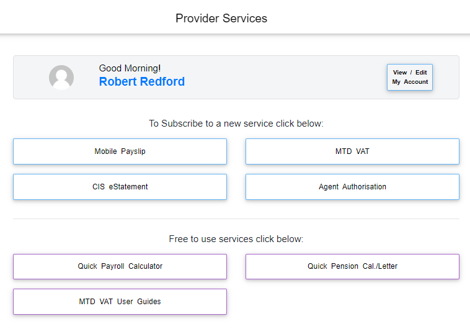Click the grey user avatar icon
The width and height of the screenshot is (470, 329).
61,78
